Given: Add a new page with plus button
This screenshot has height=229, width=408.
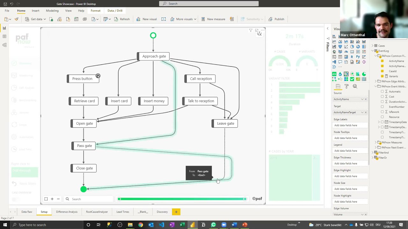Looking at the screenshot, I should (x=176, y=212).
